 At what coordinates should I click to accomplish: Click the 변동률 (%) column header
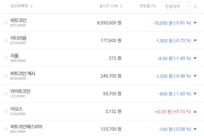148,6
